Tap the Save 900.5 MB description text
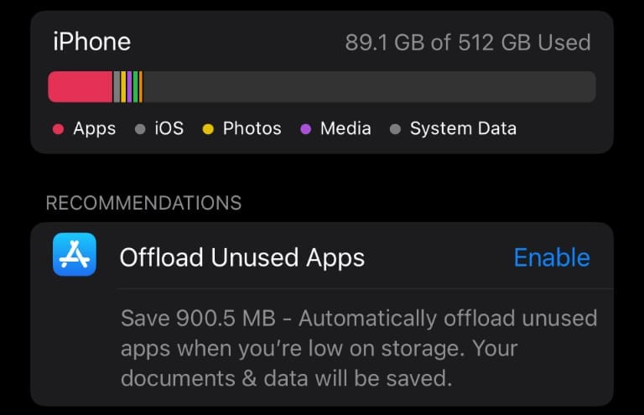The height and width of the screenshot is (415, 644). click(x=359, y=348)
